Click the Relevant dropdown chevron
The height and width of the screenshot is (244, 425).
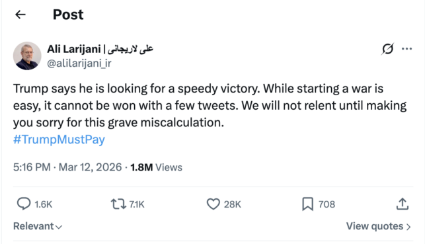[59, 227]
